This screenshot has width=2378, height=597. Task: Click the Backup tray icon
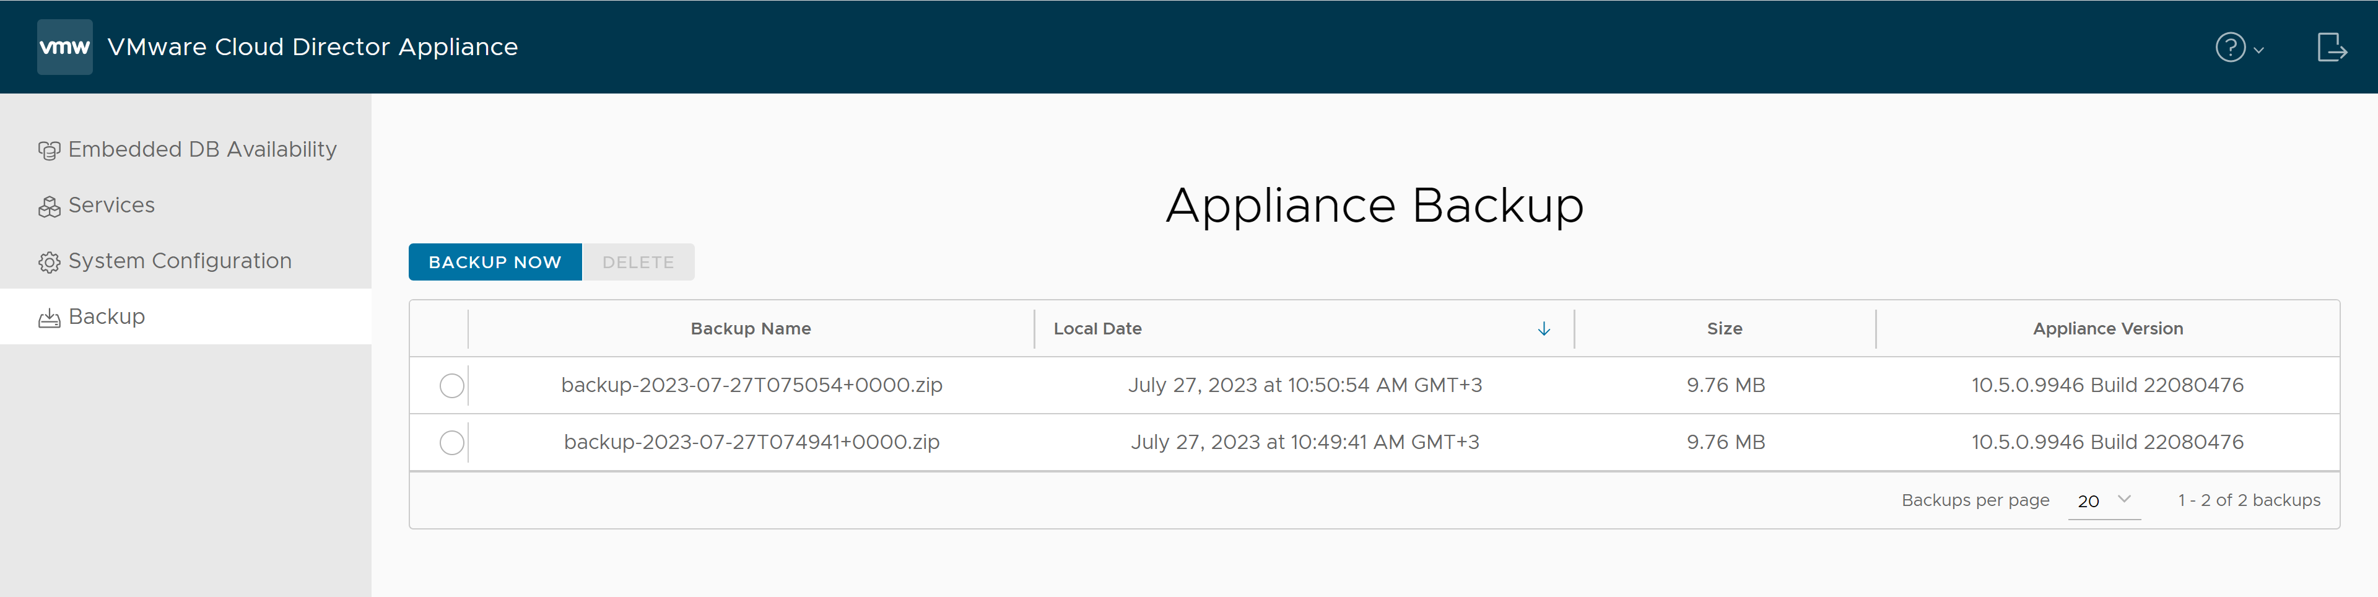(49, 318)
